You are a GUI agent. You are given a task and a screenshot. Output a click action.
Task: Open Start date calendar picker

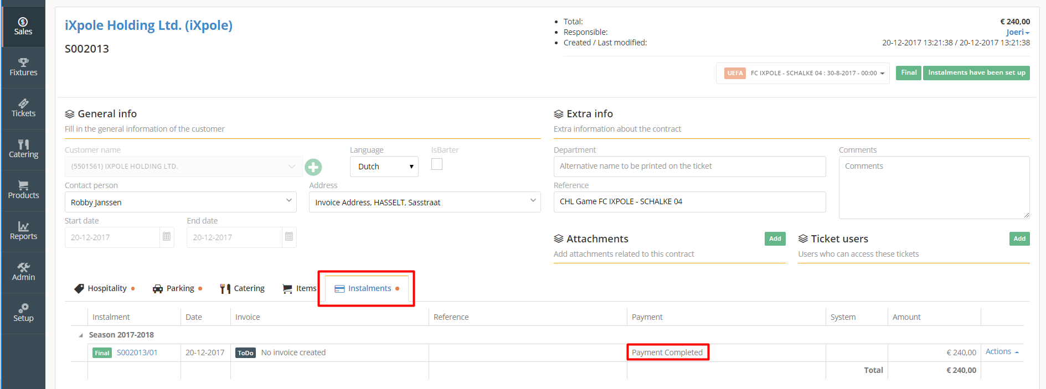[167, 237]
